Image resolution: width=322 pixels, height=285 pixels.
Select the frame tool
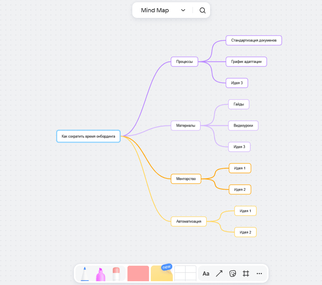(x=246, y=274)
